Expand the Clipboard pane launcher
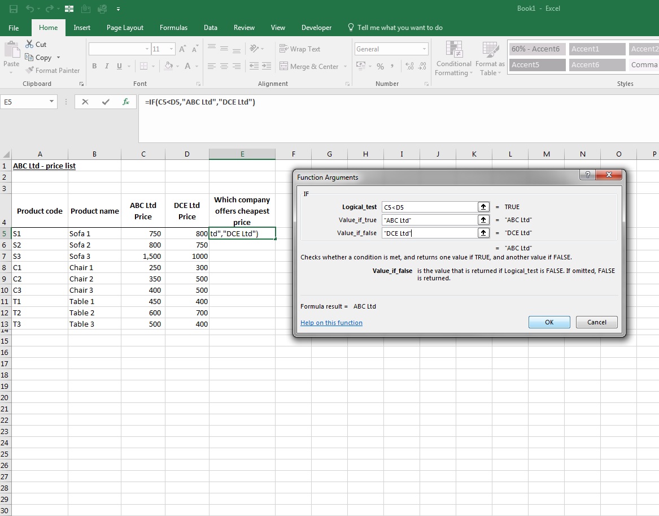Image resolution: width=659 pixels, height=516 pixels. tap(81, 84)
